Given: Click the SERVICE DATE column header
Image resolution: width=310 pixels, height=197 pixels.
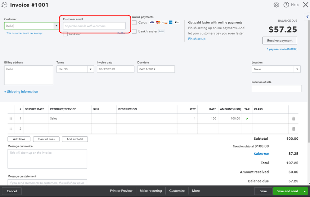Looking at the screenshot, I should (34, 109).
